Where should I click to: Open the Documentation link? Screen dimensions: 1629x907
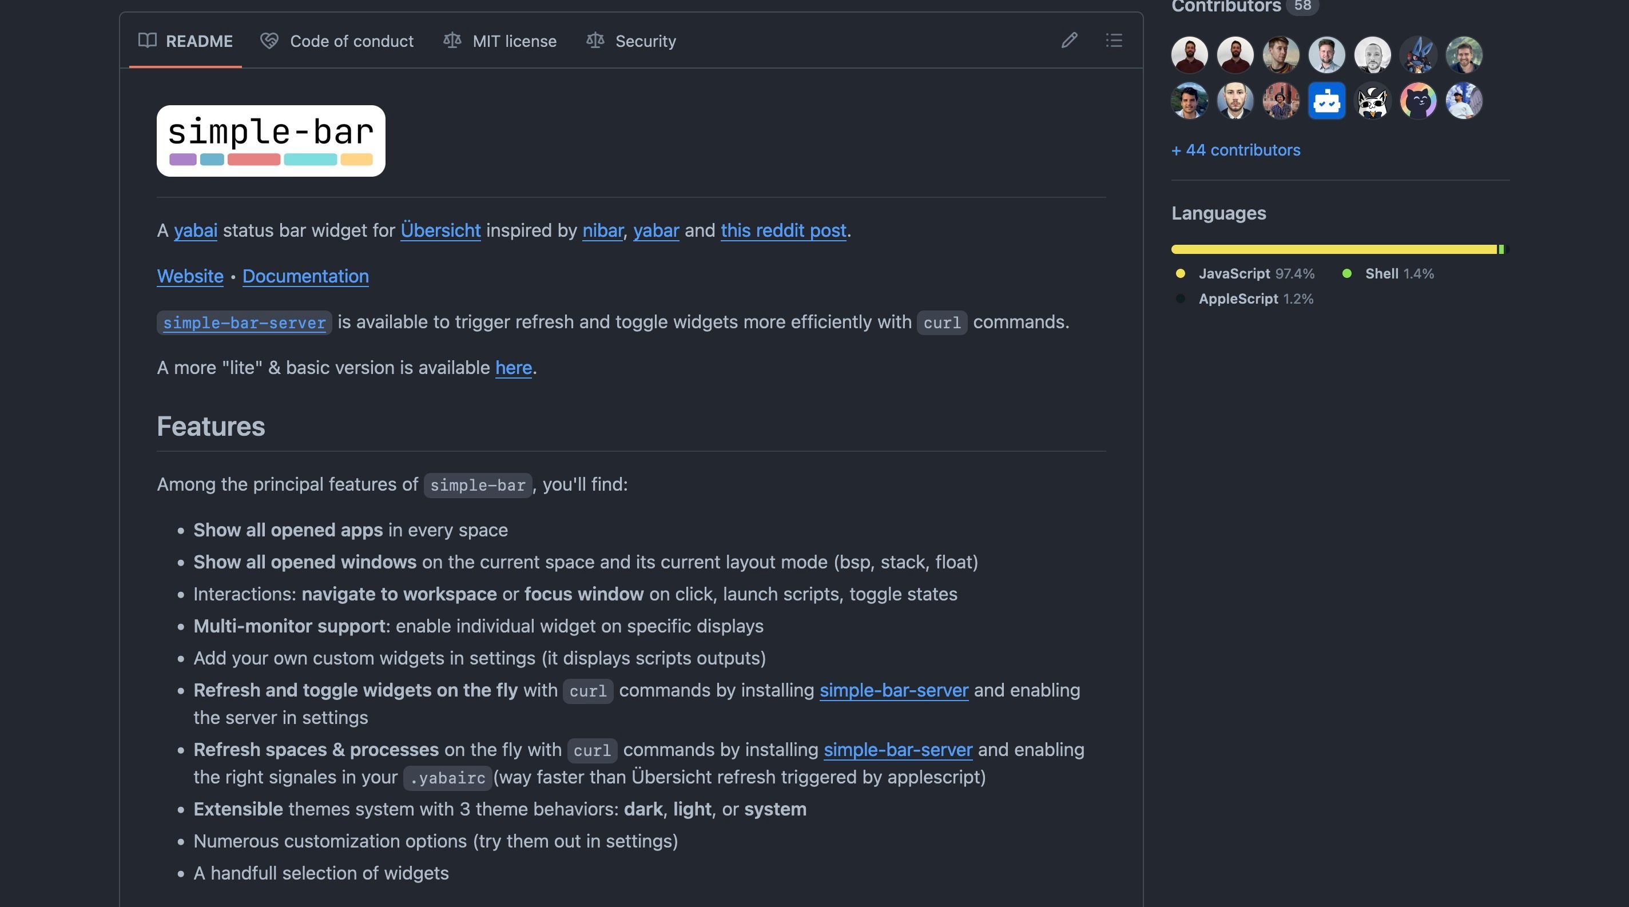305,276
